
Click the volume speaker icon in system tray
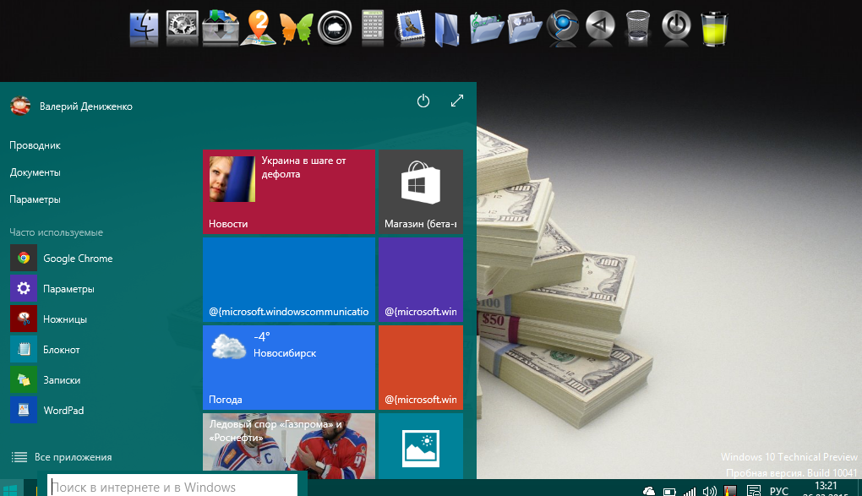pos(709,490)
